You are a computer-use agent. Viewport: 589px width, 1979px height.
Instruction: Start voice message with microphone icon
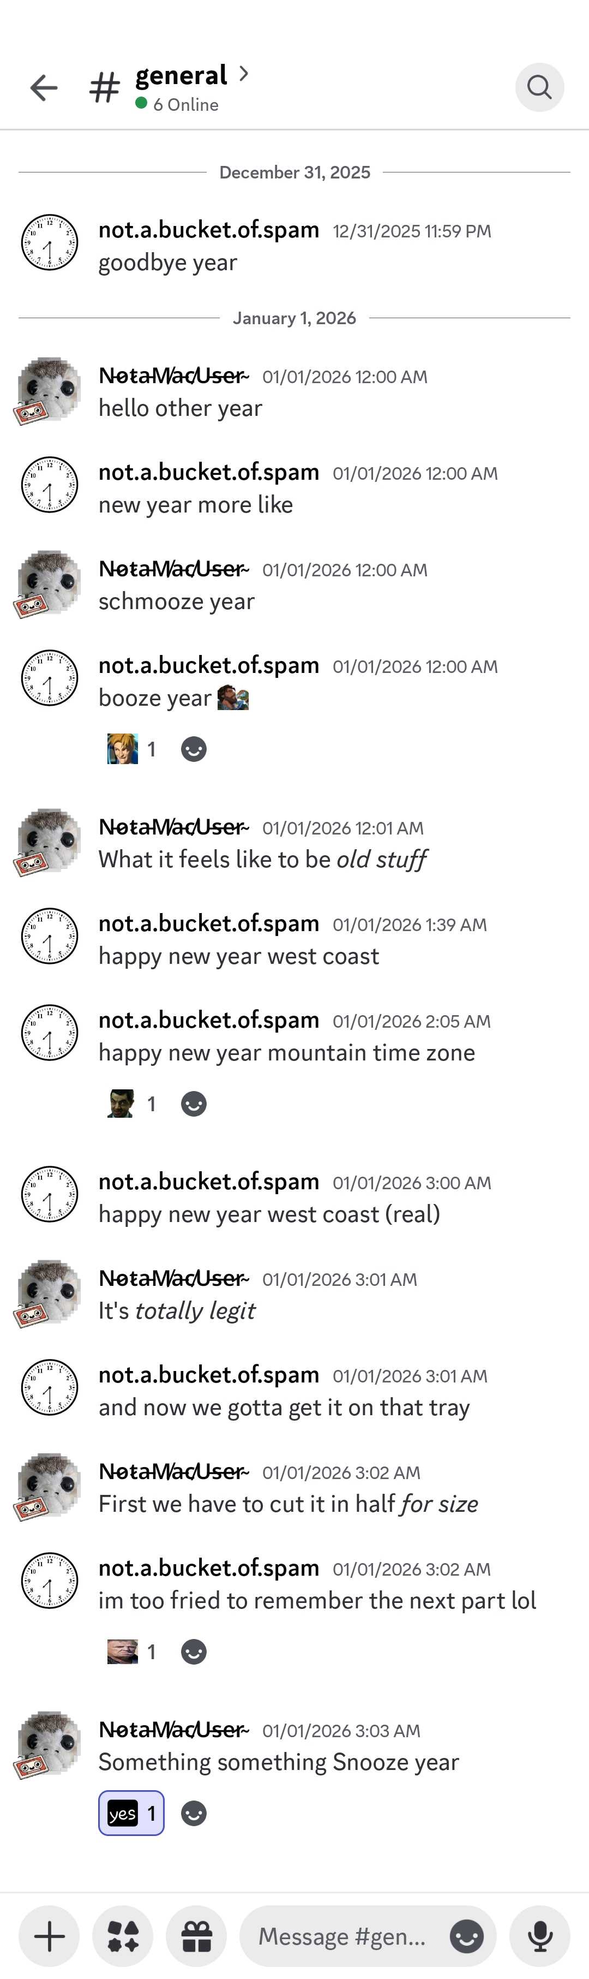[x=540, y=1935]
